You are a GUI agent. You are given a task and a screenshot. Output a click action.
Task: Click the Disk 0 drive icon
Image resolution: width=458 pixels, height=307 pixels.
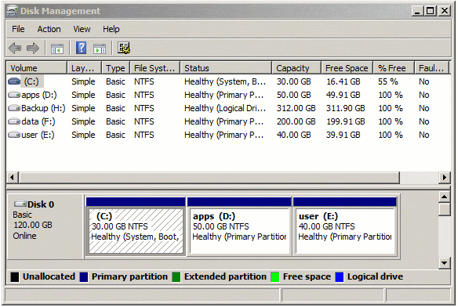click(x=20, y=204)
